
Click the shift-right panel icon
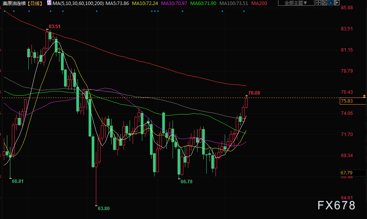(337, 3)
